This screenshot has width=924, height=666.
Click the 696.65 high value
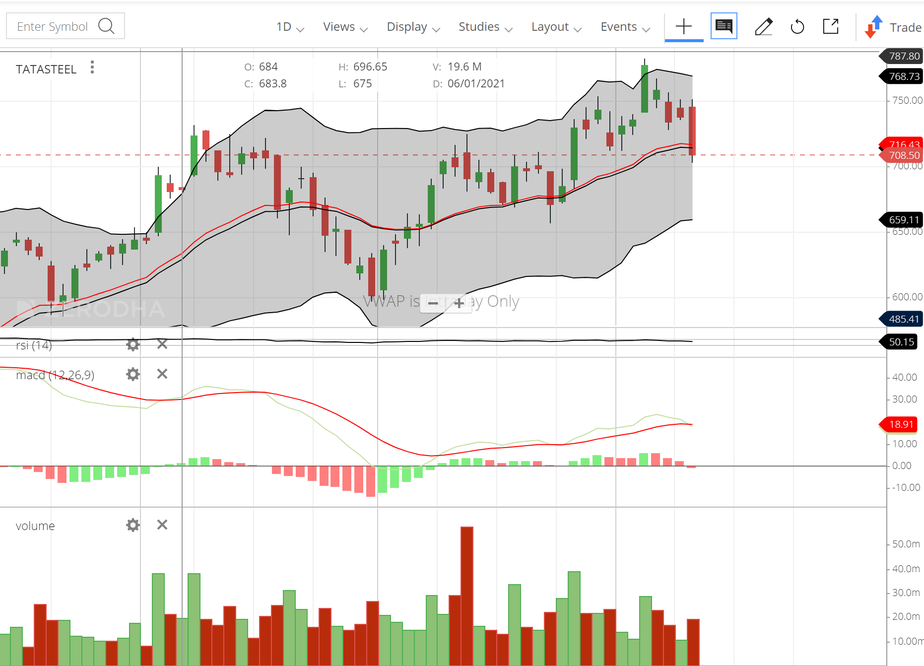370,67
